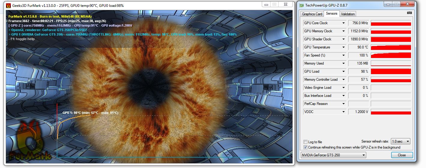Screen dimensions: 426x168
Task: Click the 1152.0 MHz memory clock value
Action: (358, 31)
